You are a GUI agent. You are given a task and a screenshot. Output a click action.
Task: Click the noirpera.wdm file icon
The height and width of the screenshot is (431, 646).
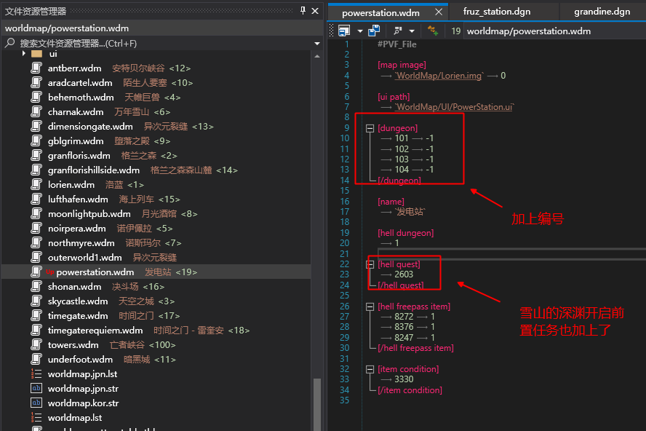[x=36, y=228]
